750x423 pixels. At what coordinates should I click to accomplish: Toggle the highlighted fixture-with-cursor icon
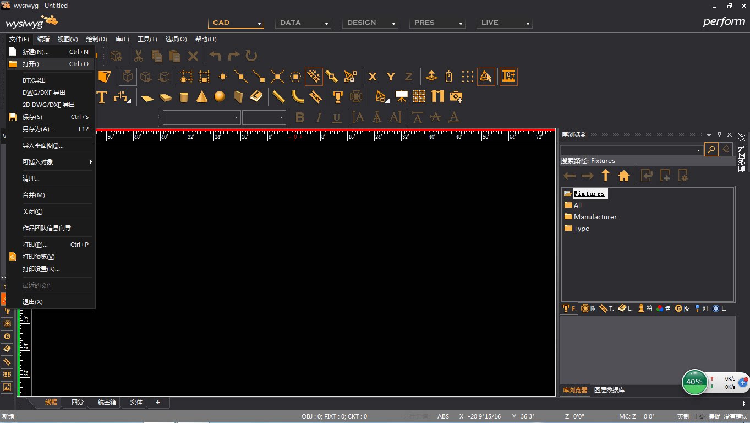point(486,77)
